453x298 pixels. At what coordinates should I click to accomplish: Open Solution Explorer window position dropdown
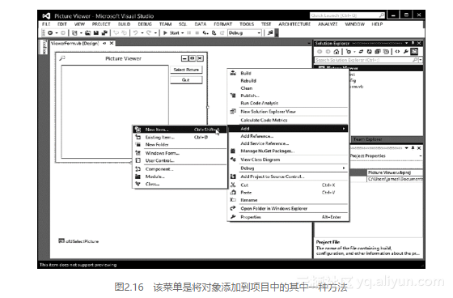pos(406,43)
